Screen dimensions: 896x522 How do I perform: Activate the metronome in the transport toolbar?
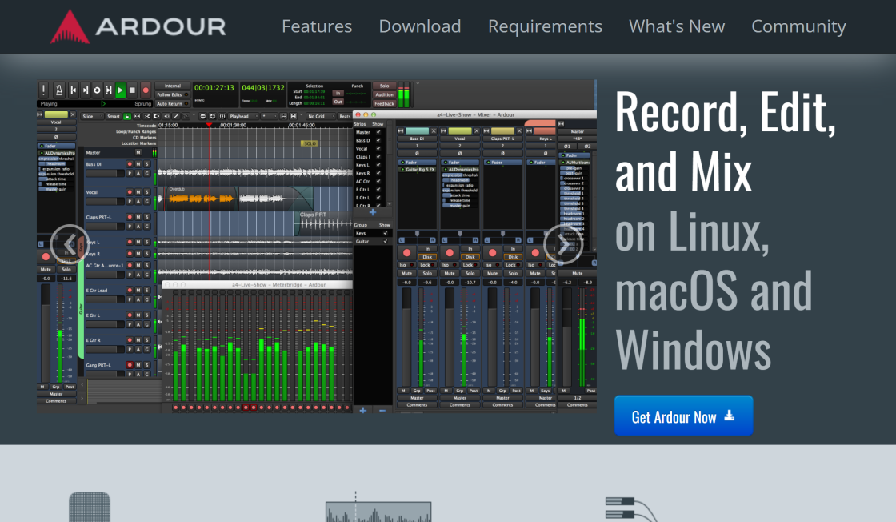[58, 90]
